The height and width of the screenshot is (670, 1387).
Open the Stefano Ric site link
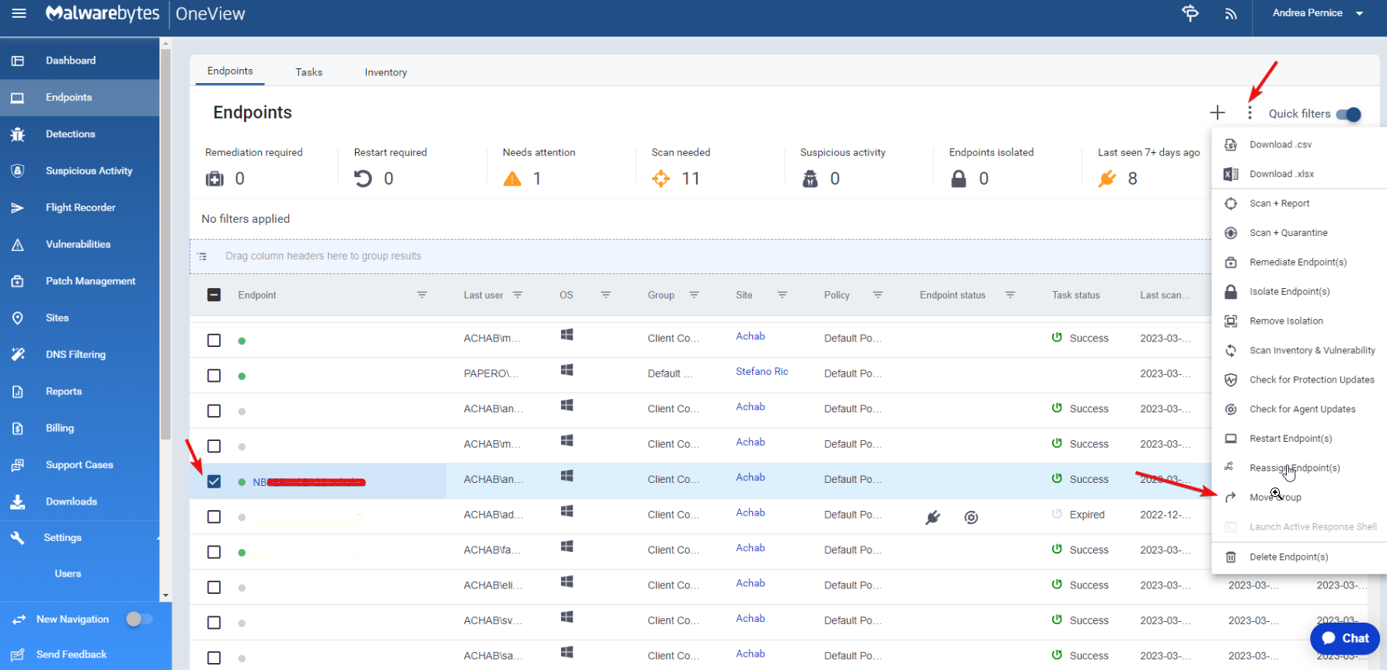761,372
